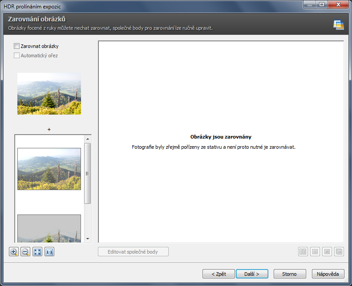The image size is (352, 286).
Task: Select the top reference landscape thumbnail
Action: (49, 94)
